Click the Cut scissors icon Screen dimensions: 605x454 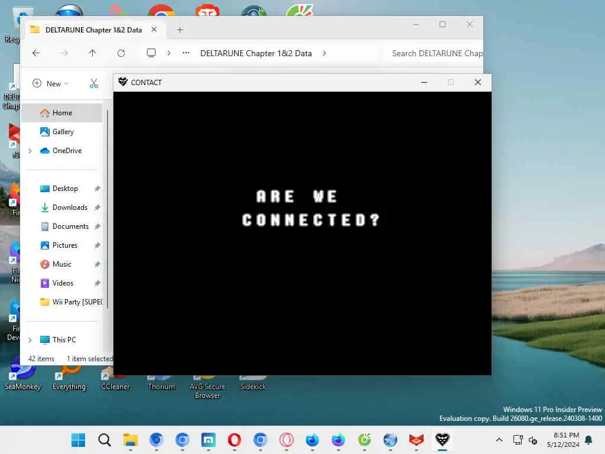[x=94, y=83]
